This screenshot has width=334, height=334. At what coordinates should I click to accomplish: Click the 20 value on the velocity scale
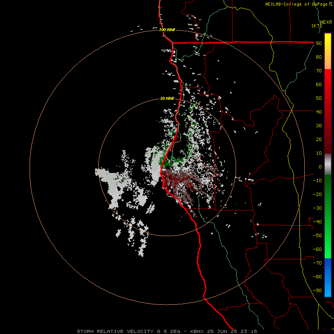click(319, 140)
